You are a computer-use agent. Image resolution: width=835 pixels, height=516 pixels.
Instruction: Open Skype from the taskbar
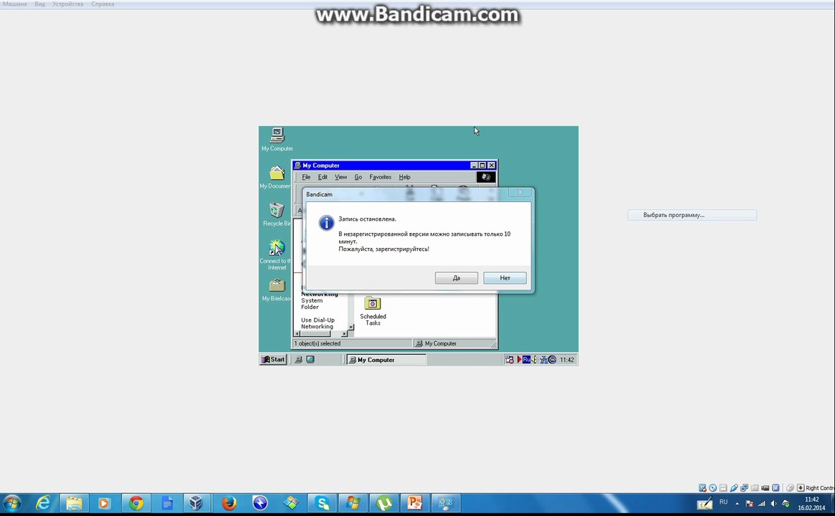tap(323, 502)
